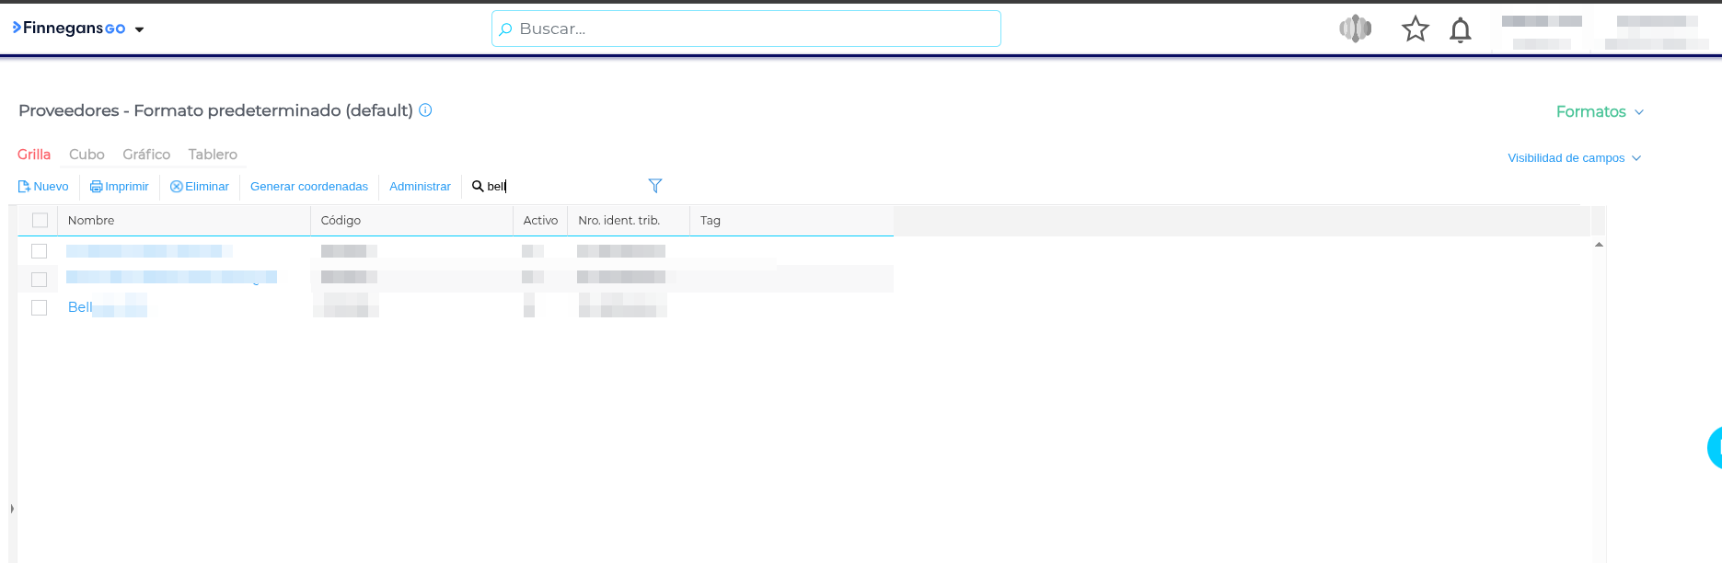Screen dimensions: 1722x563
Task: Switch to the Gráfico tab
Action: click(146, 155)
